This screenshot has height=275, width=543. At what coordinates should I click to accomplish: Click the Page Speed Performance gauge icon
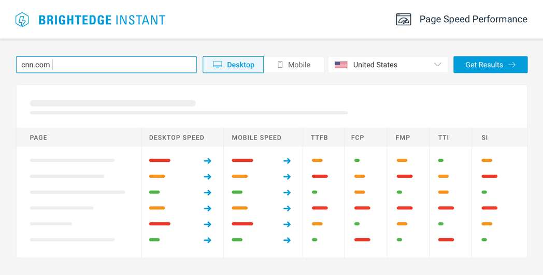click(x=403, y=20)
